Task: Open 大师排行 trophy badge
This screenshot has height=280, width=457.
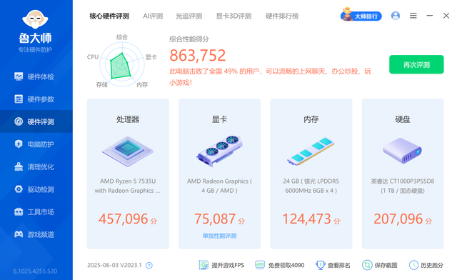Action: coord(361,15)
